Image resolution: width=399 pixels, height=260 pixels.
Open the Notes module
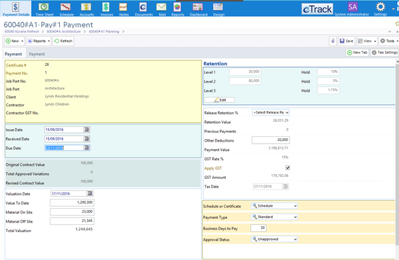pyautogui.click(x=123, y=9)
